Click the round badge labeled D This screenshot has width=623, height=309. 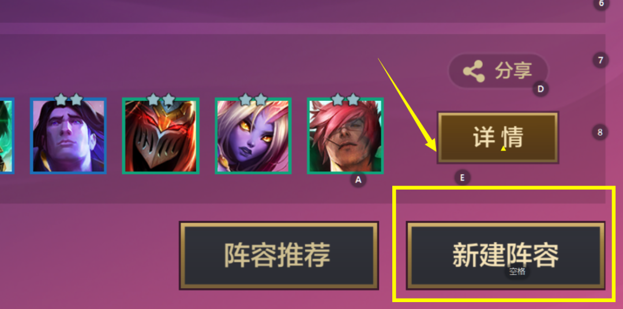(x=541, y=89)
